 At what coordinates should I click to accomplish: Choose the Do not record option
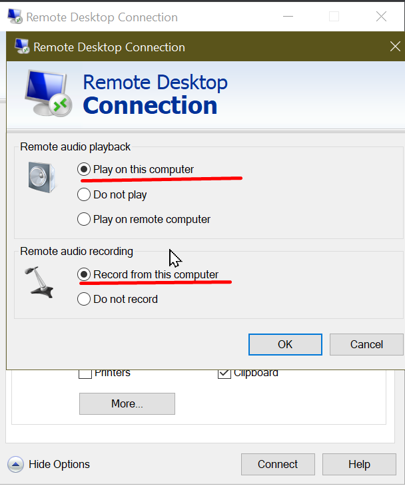84,299
